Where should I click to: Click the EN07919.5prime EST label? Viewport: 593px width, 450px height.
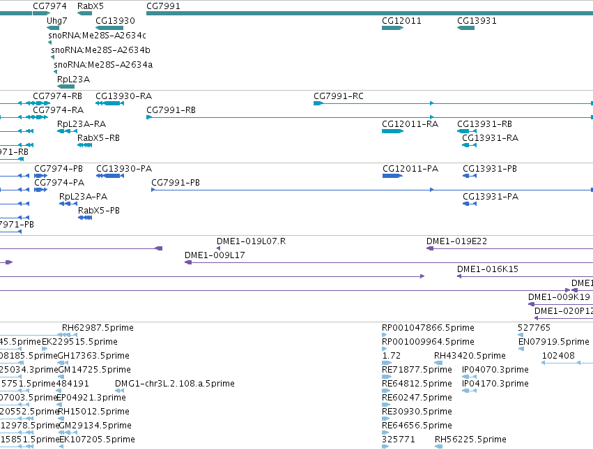[x=554, y=342]
